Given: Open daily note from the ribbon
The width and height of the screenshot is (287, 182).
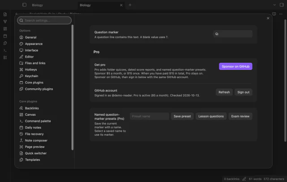Looking at the screenshot, I should click(x=5, y=36).
